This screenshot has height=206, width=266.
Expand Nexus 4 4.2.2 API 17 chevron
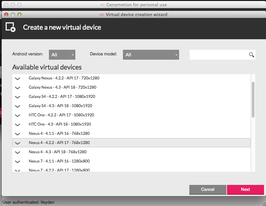(x=18, y=143)
